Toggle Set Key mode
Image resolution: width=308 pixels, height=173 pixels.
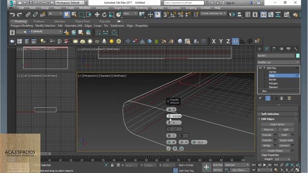218,170
